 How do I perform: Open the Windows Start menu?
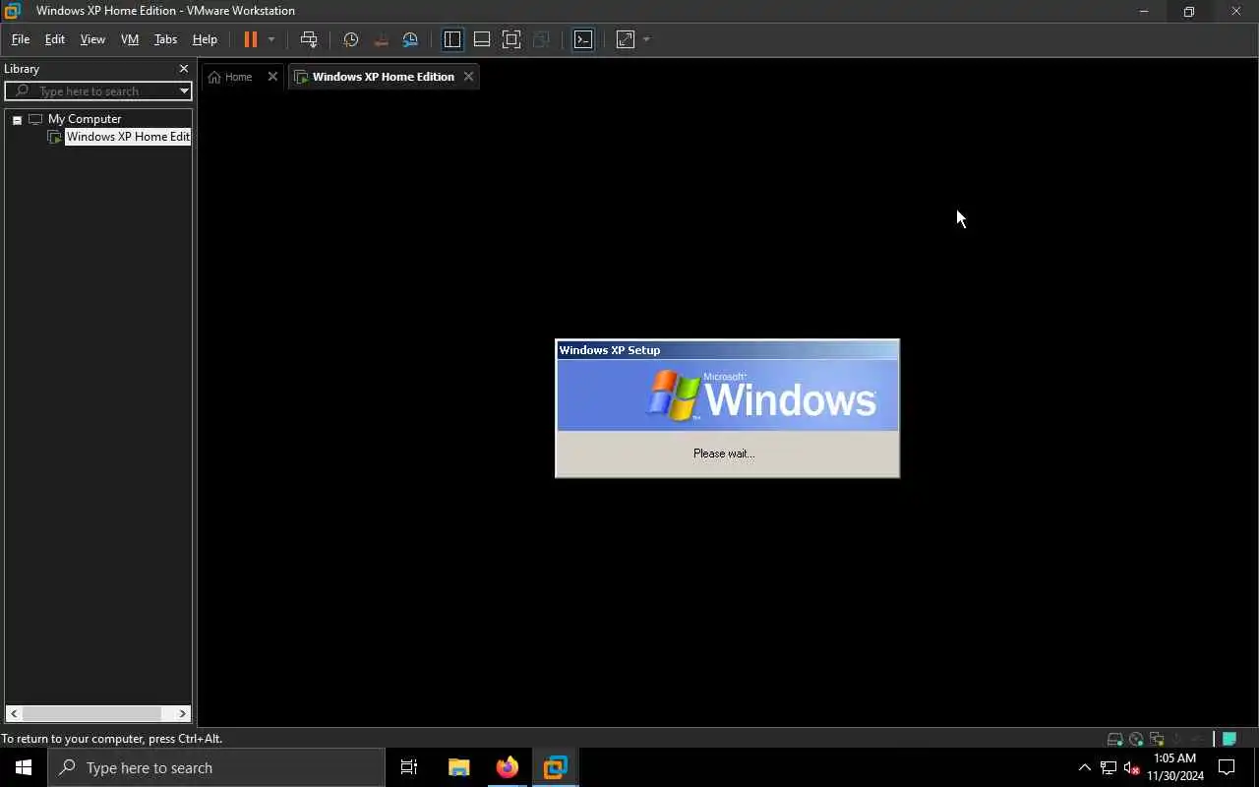pos(24,767)
